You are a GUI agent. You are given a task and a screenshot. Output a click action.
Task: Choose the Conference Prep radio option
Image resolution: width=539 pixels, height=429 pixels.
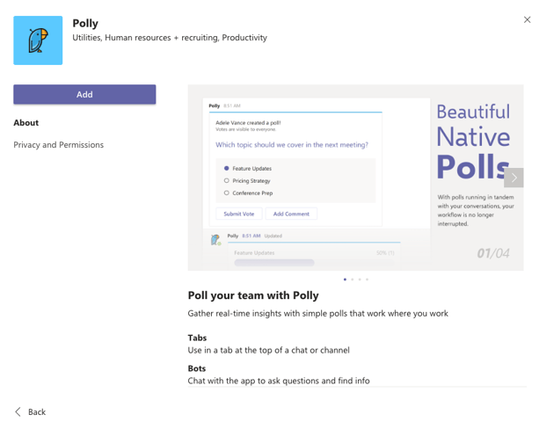227,193
